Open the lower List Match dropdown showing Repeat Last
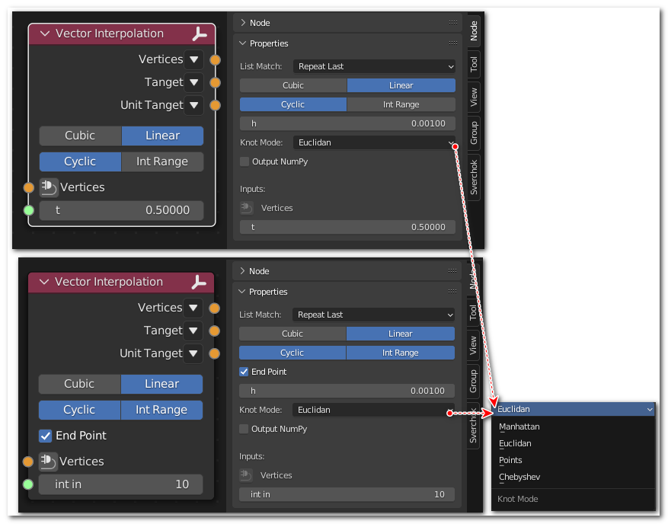Screen dimensions: 668x524 [x=373, y=315]
